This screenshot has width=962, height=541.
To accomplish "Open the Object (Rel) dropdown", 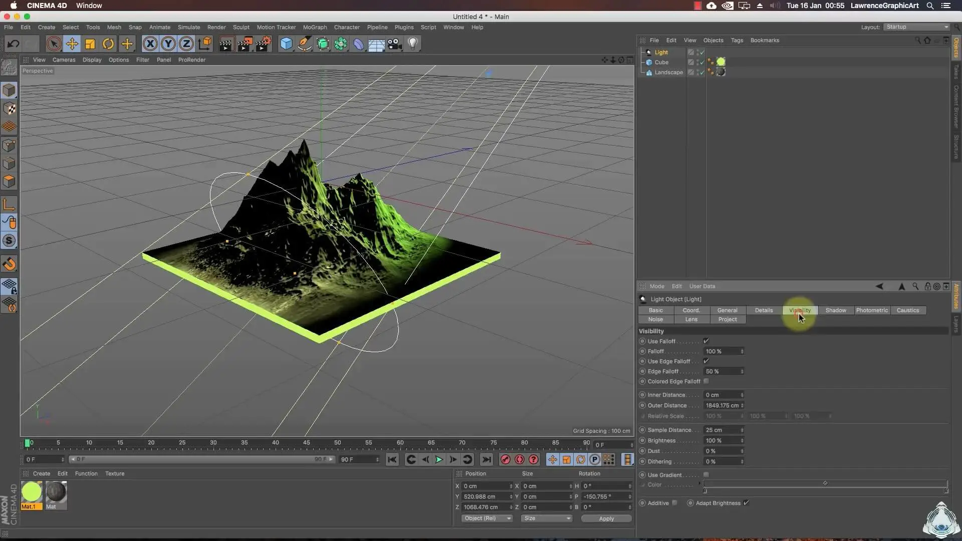I will pos(487,518).
